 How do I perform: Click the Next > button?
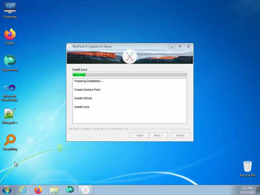[x=158, y=135]
